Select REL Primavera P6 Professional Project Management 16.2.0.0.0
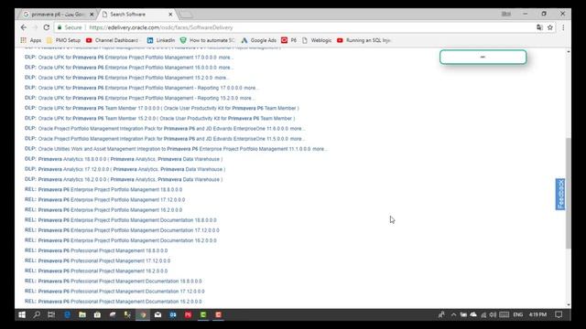Screen dimensions: 586x329 click(x=96, y=271)
